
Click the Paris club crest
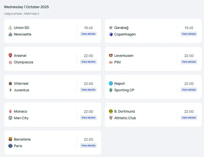[10, 146]
